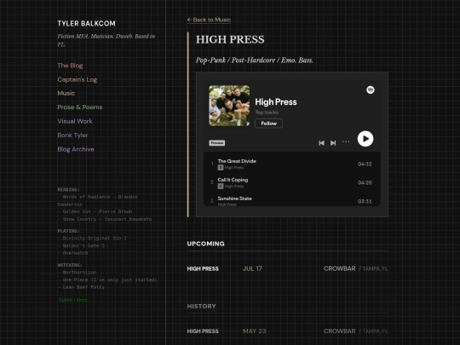Open Captain's Log from sidebar
460x345 pixels.
(x=78, y=79)
